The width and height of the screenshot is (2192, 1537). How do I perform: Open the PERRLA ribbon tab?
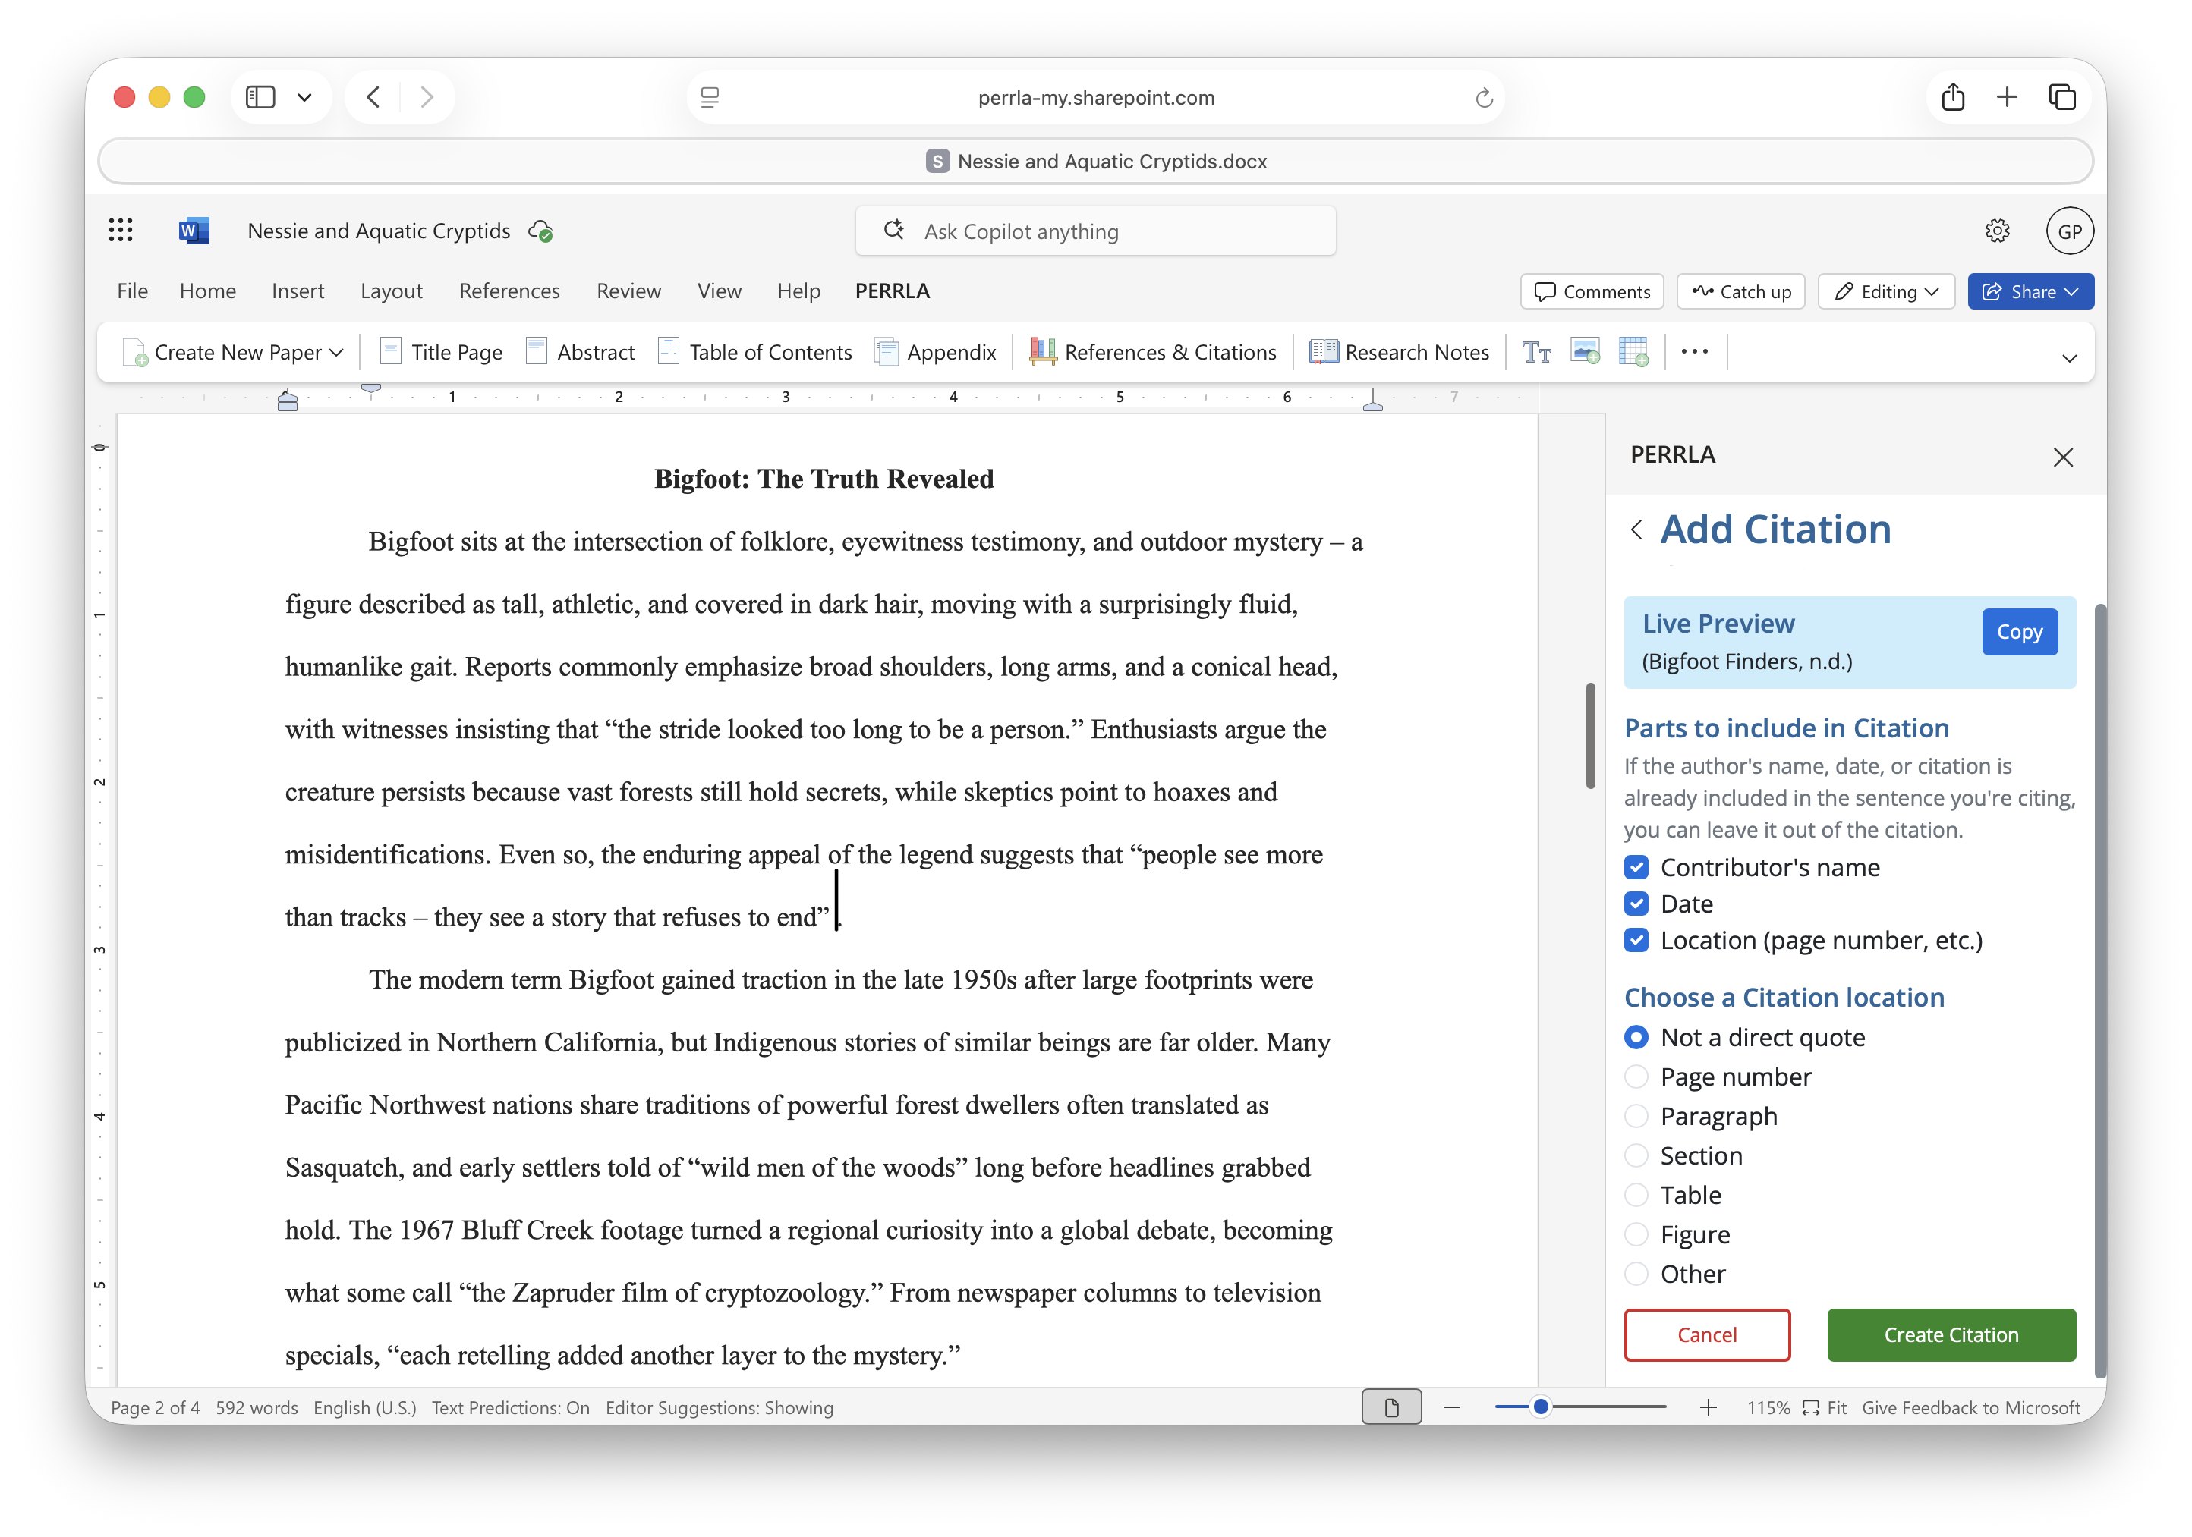[x=892, y=291]
